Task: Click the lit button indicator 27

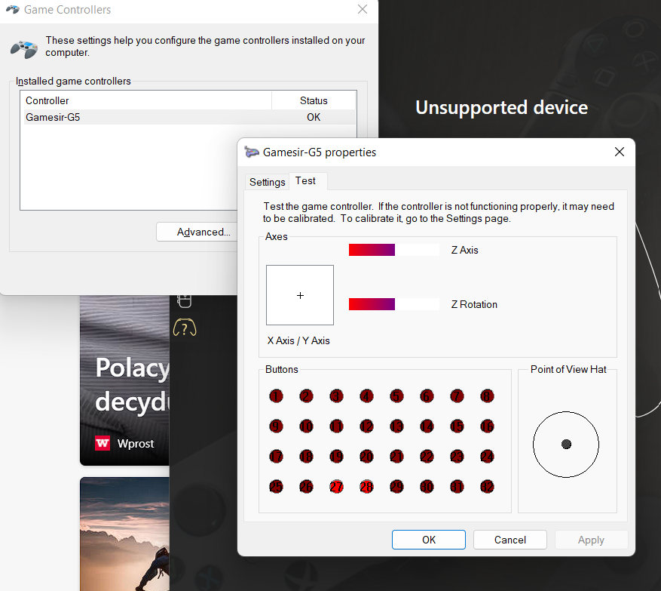Action: (336, 487)
